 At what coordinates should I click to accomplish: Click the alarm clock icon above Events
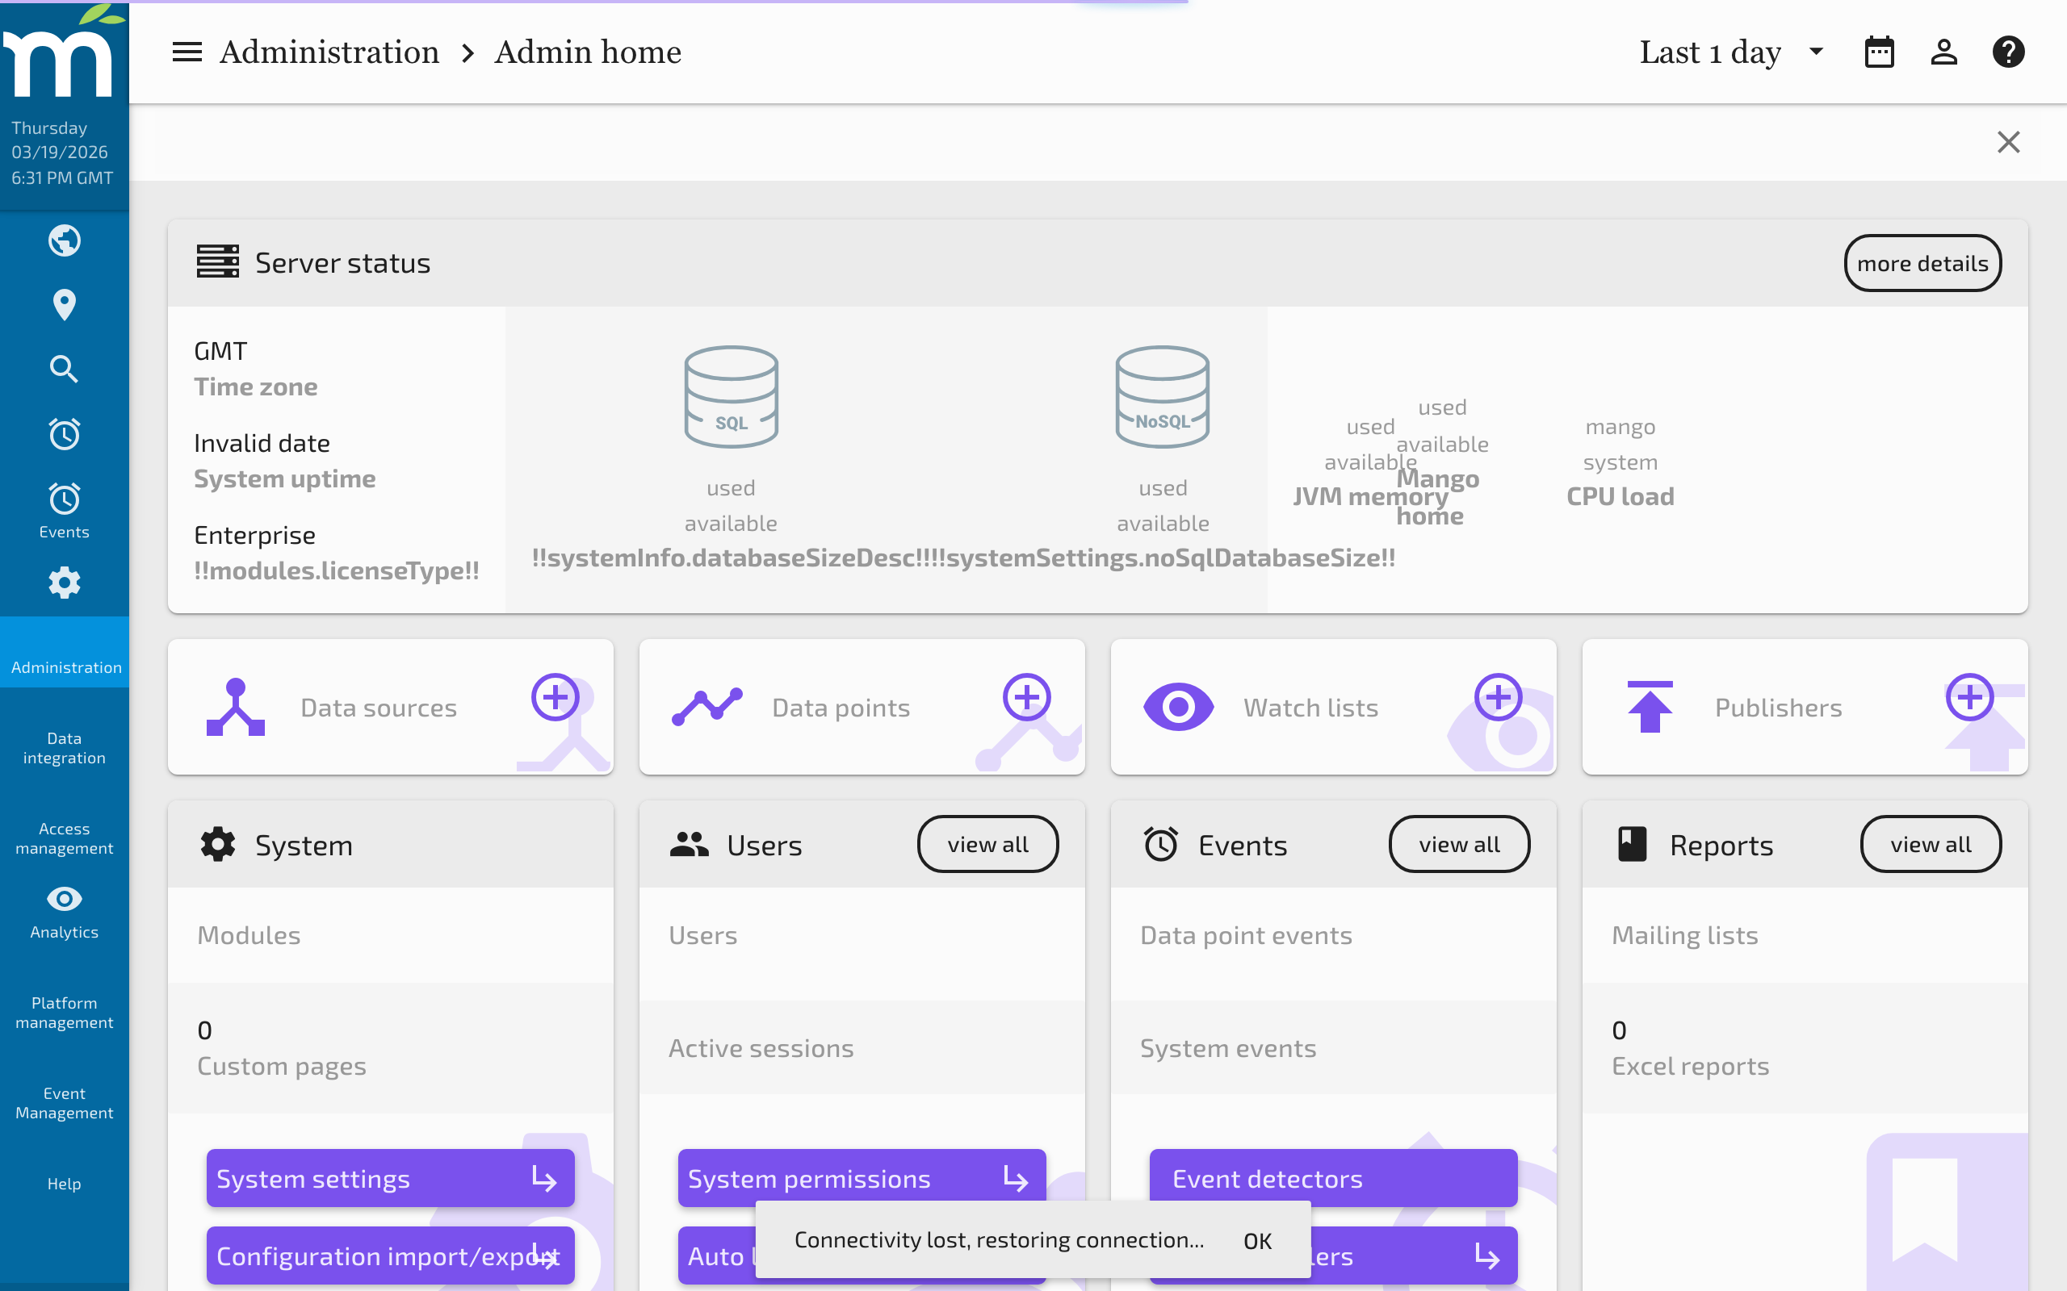tap(64, 434)
